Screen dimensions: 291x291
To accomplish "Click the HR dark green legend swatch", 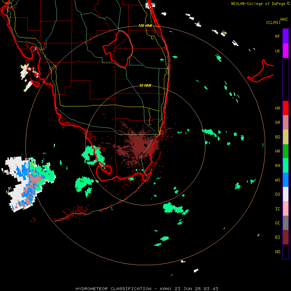I will (x=286, y=151).
